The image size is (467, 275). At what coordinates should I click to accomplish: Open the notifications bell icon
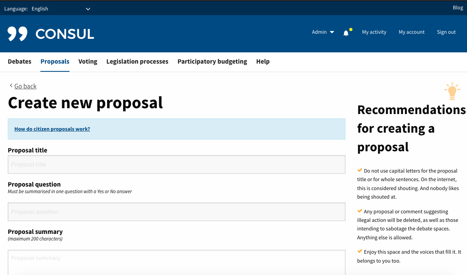346,33
